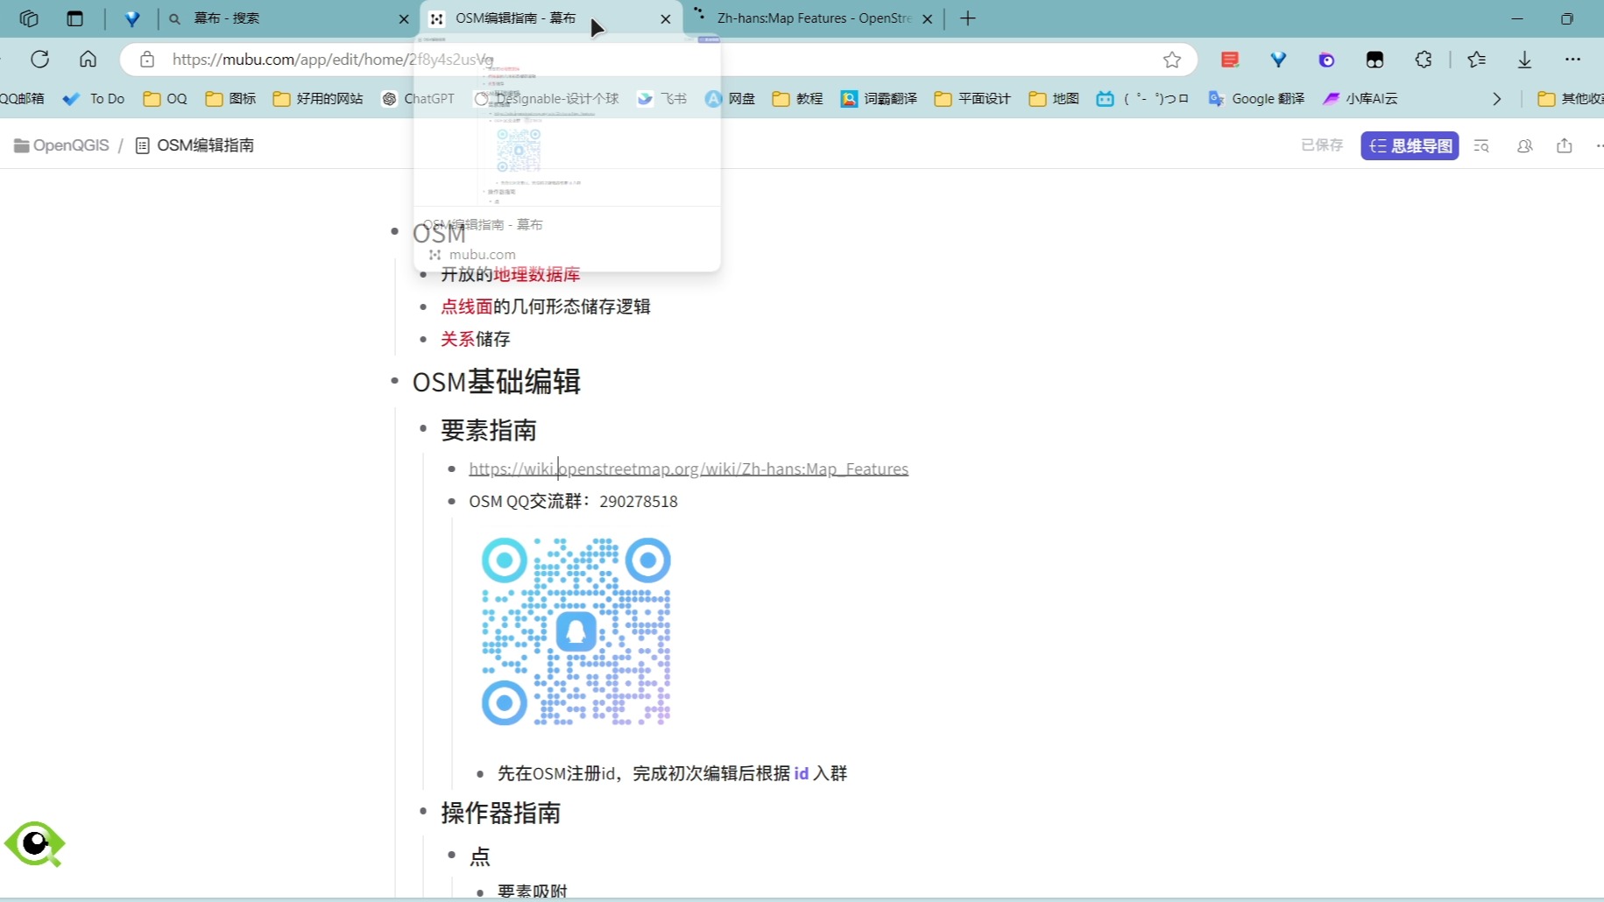Open browser settings and more menu
Viewport: 1604px width, 902px height.
(1573, 60)
